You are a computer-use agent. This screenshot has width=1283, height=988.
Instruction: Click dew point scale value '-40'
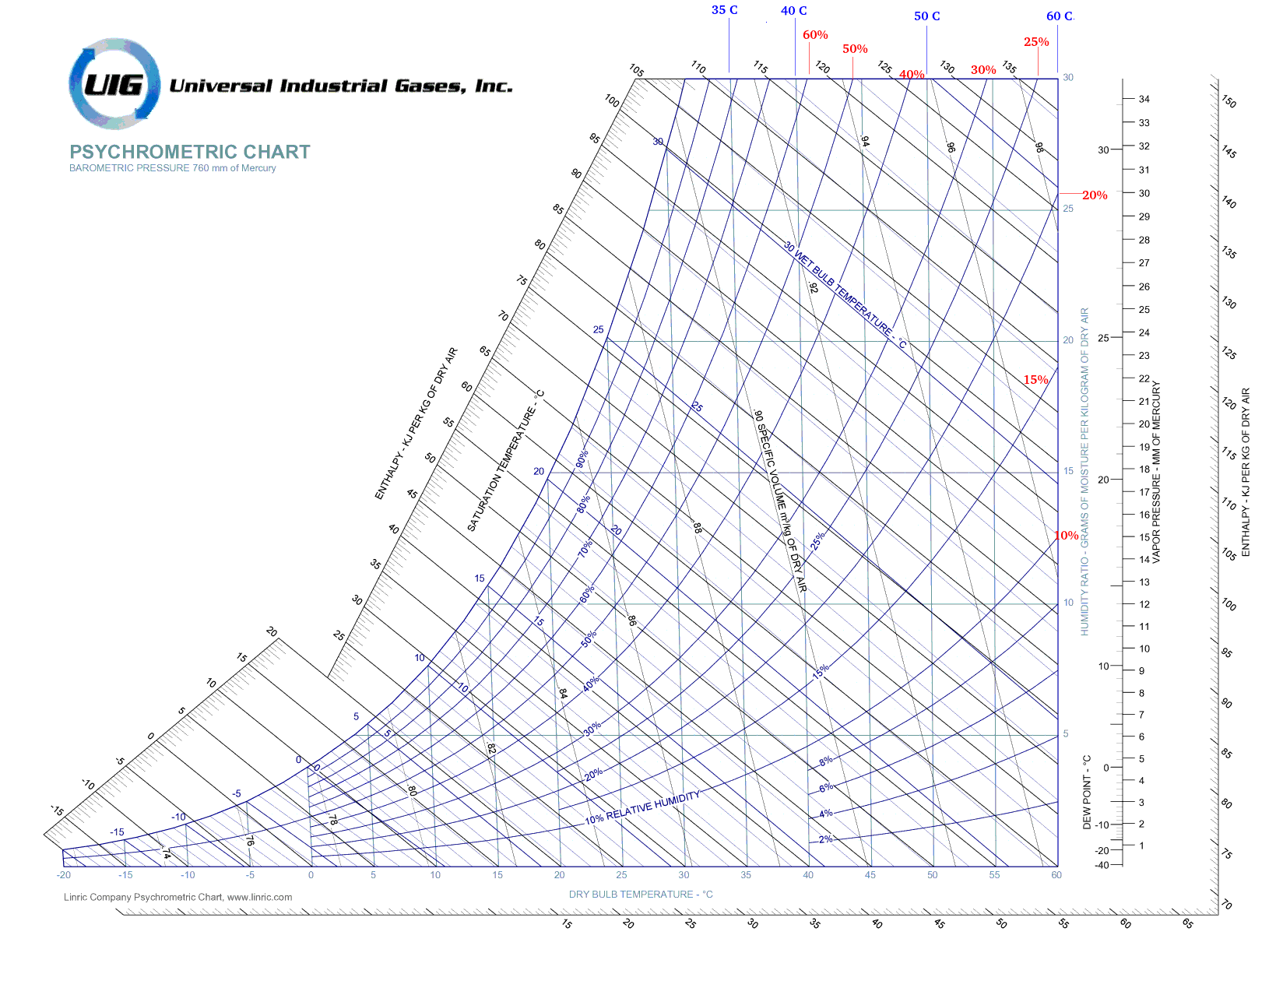[1102, 866]
